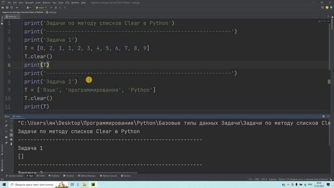
Task: Click the editor vertical scrollbar marker
Action: pos(329,81)
